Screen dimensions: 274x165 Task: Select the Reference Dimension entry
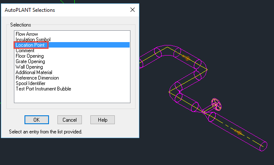[x=37, y=78]
